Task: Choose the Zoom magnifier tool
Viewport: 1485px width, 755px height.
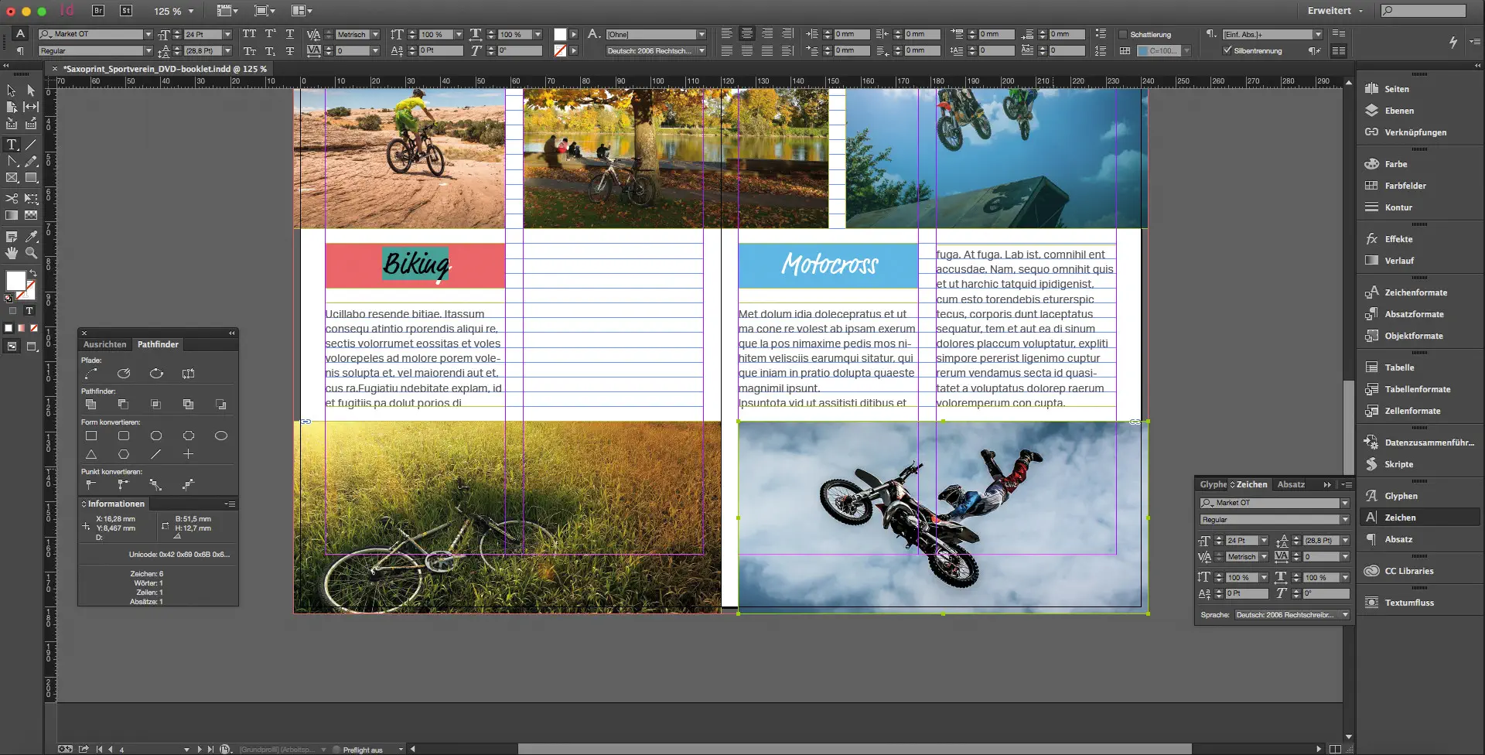Action: 31,253
